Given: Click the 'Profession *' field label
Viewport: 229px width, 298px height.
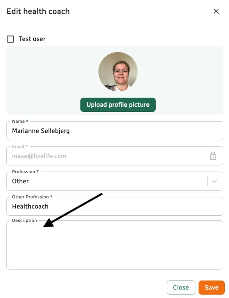Looking at the screenshot, I should point(26,172).
